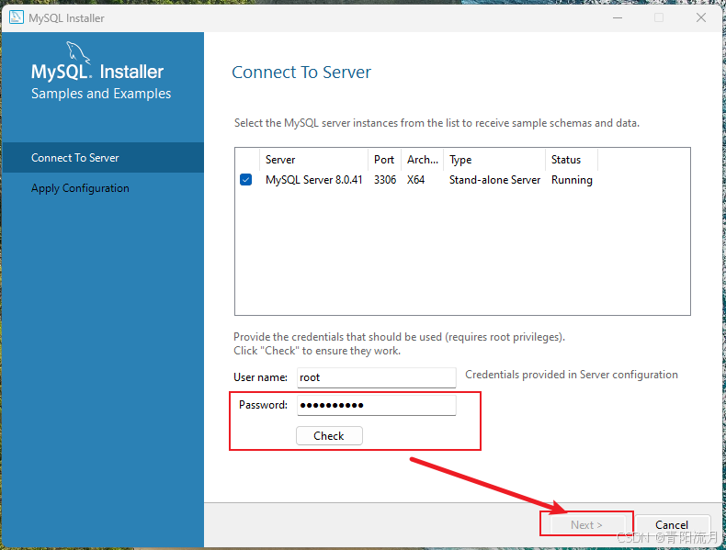Open the Connect To Server step
Image resolution: width=726 pixels, height=550 pixels.
tap(103, 158)
